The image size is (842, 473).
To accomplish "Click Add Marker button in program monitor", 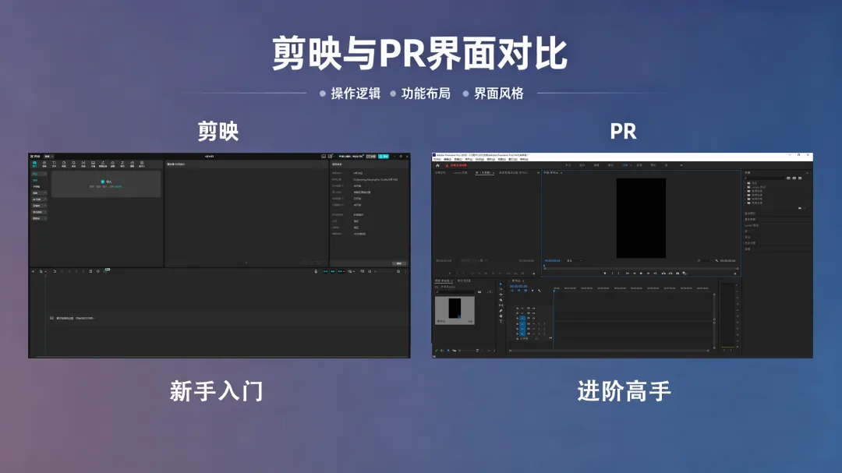I will (605, 274).
